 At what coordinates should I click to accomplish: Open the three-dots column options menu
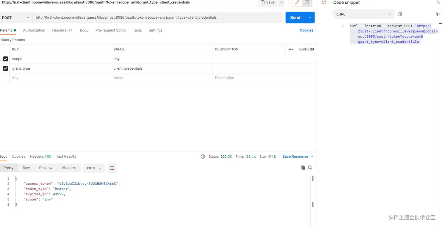(x=291, y=49)
